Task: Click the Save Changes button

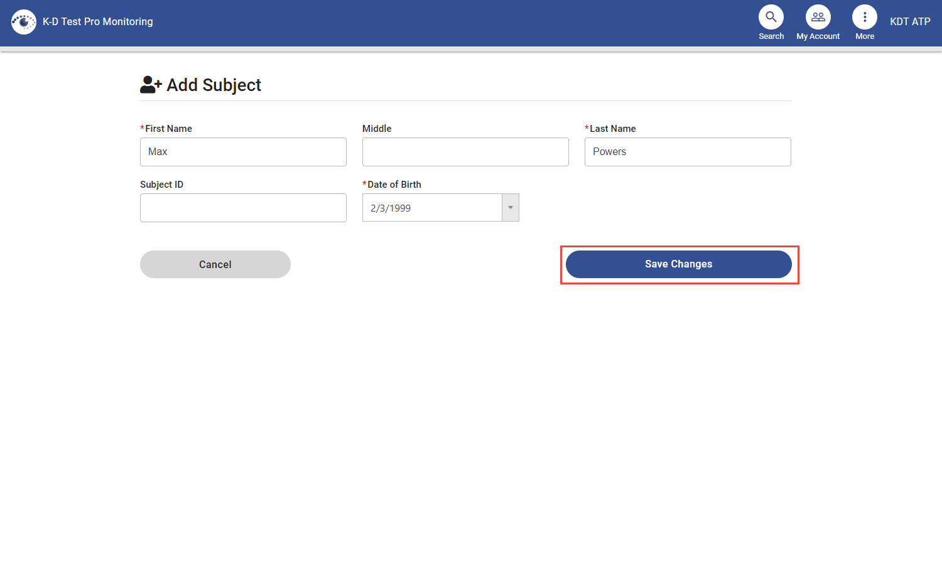Action: 678,264
